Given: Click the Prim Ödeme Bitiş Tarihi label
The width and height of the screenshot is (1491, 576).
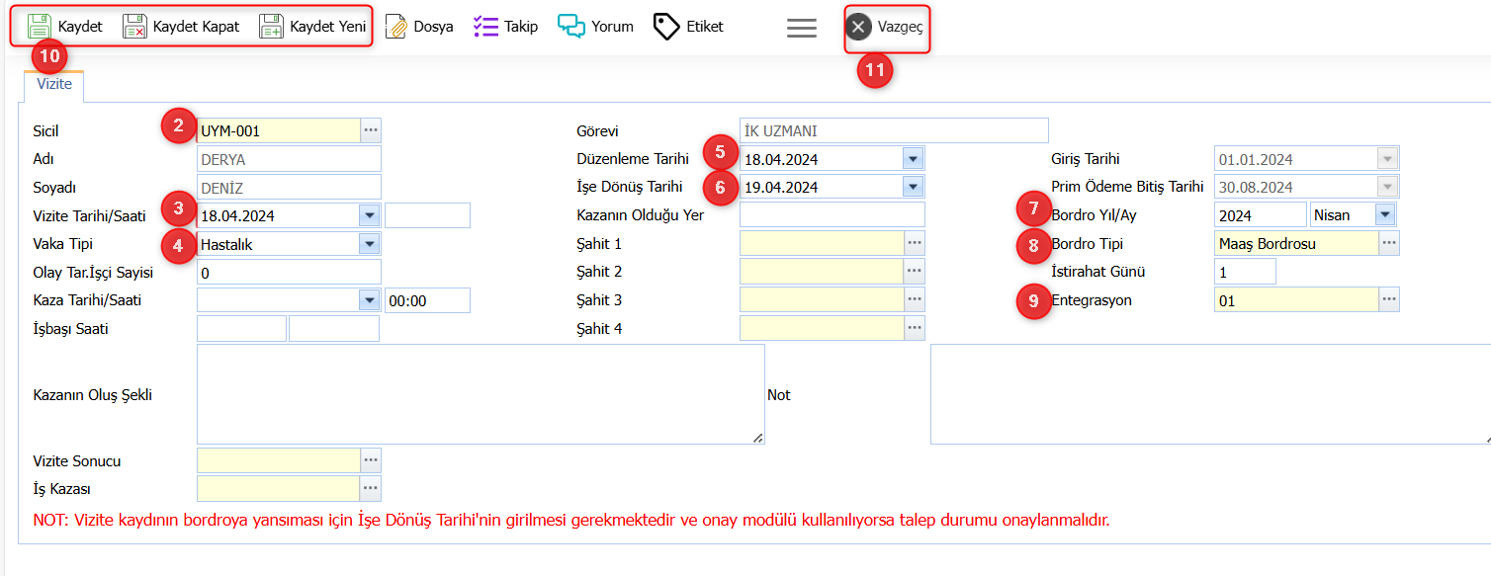Looking at the screenshot, I should [x=1127, y=187].
